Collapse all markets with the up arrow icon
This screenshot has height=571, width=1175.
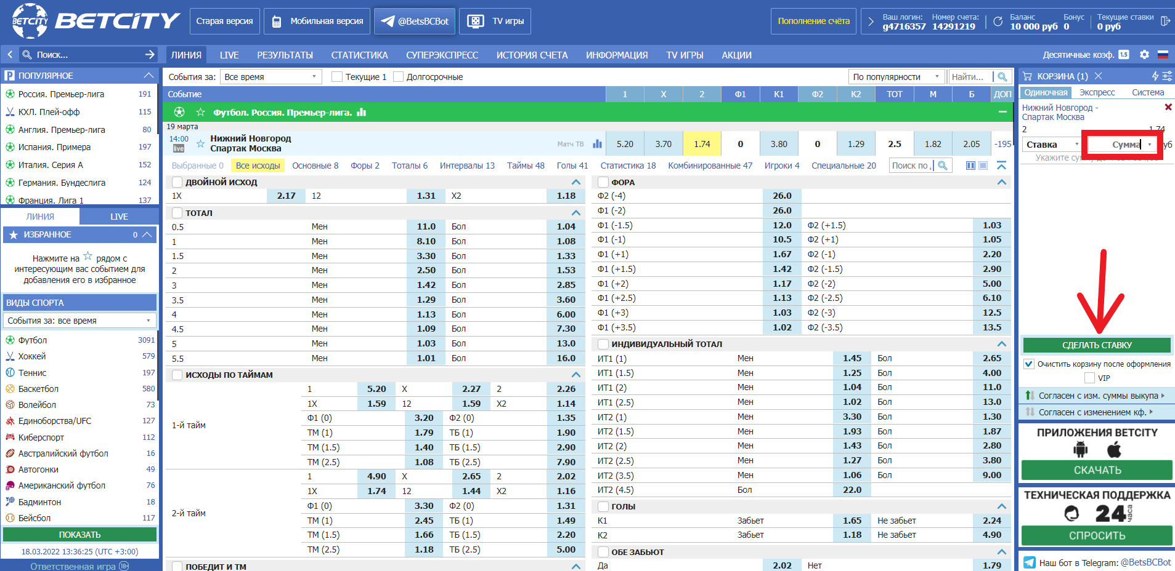[1002, 166]
